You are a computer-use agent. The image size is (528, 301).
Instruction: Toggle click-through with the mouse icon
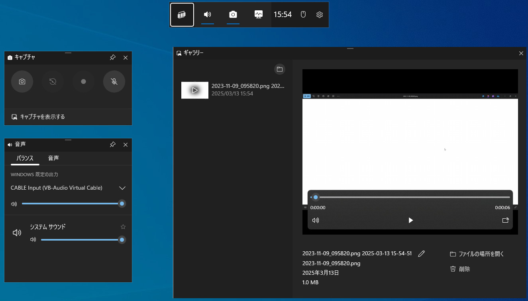[303, 15]
